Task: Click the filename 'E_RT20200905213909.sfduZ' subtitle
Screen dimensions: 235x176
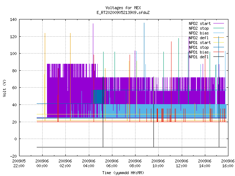Action: click(x=123, y=12)
